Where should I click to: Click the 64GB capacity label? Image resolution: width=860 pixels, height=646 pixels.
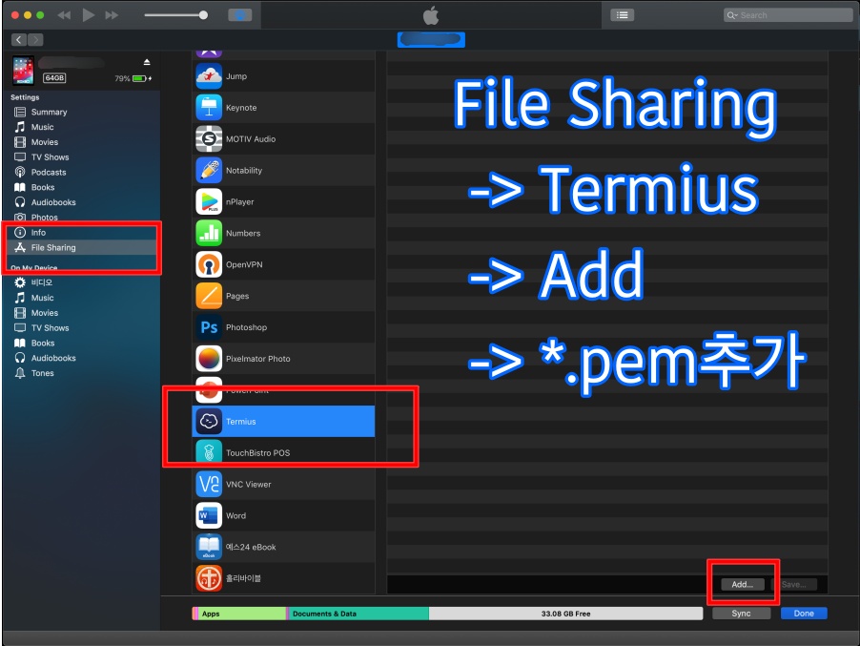point(55,78)
